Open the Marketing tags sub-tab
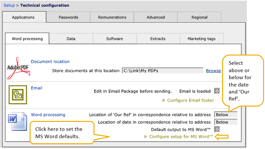 (x=201, y=39)
